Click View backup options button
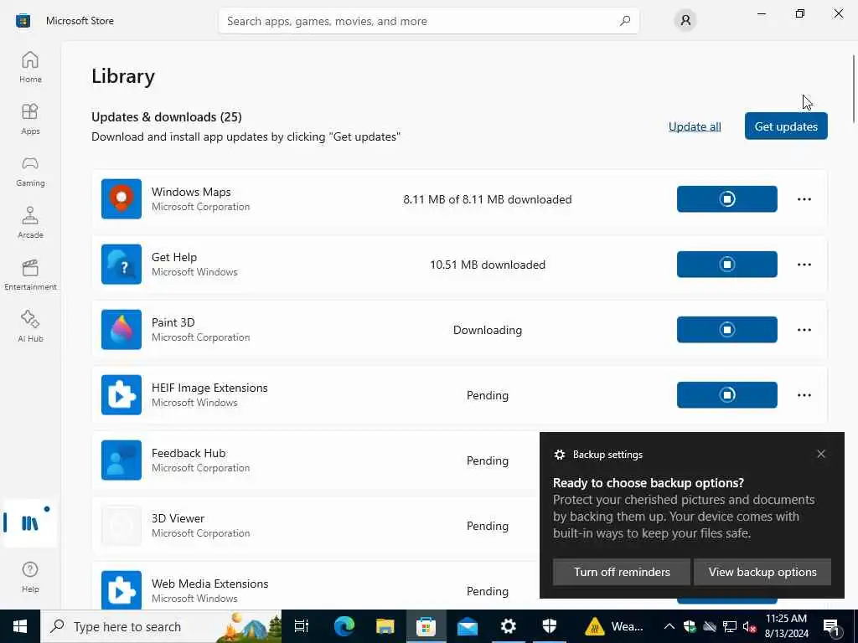Screen dimensions: 858x643 coord(762,572)
